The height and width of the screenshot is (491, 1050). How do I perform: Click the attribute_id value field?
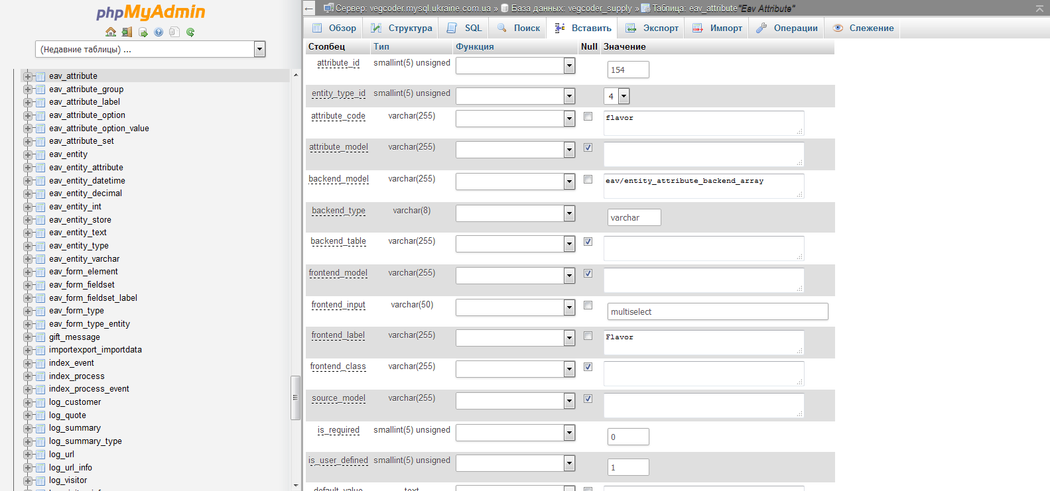pyautogui.click(x=628, y=70)
